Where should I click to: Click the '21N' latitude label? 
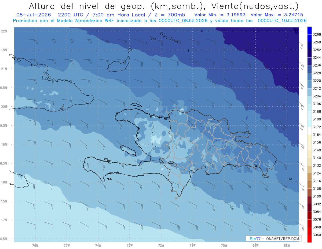(4, 69)
